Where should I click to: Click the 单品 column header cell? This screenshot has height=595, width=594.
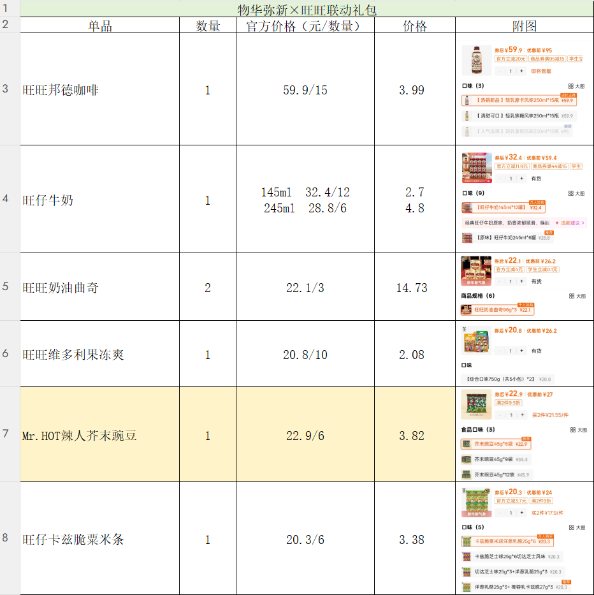coord(100,25)
